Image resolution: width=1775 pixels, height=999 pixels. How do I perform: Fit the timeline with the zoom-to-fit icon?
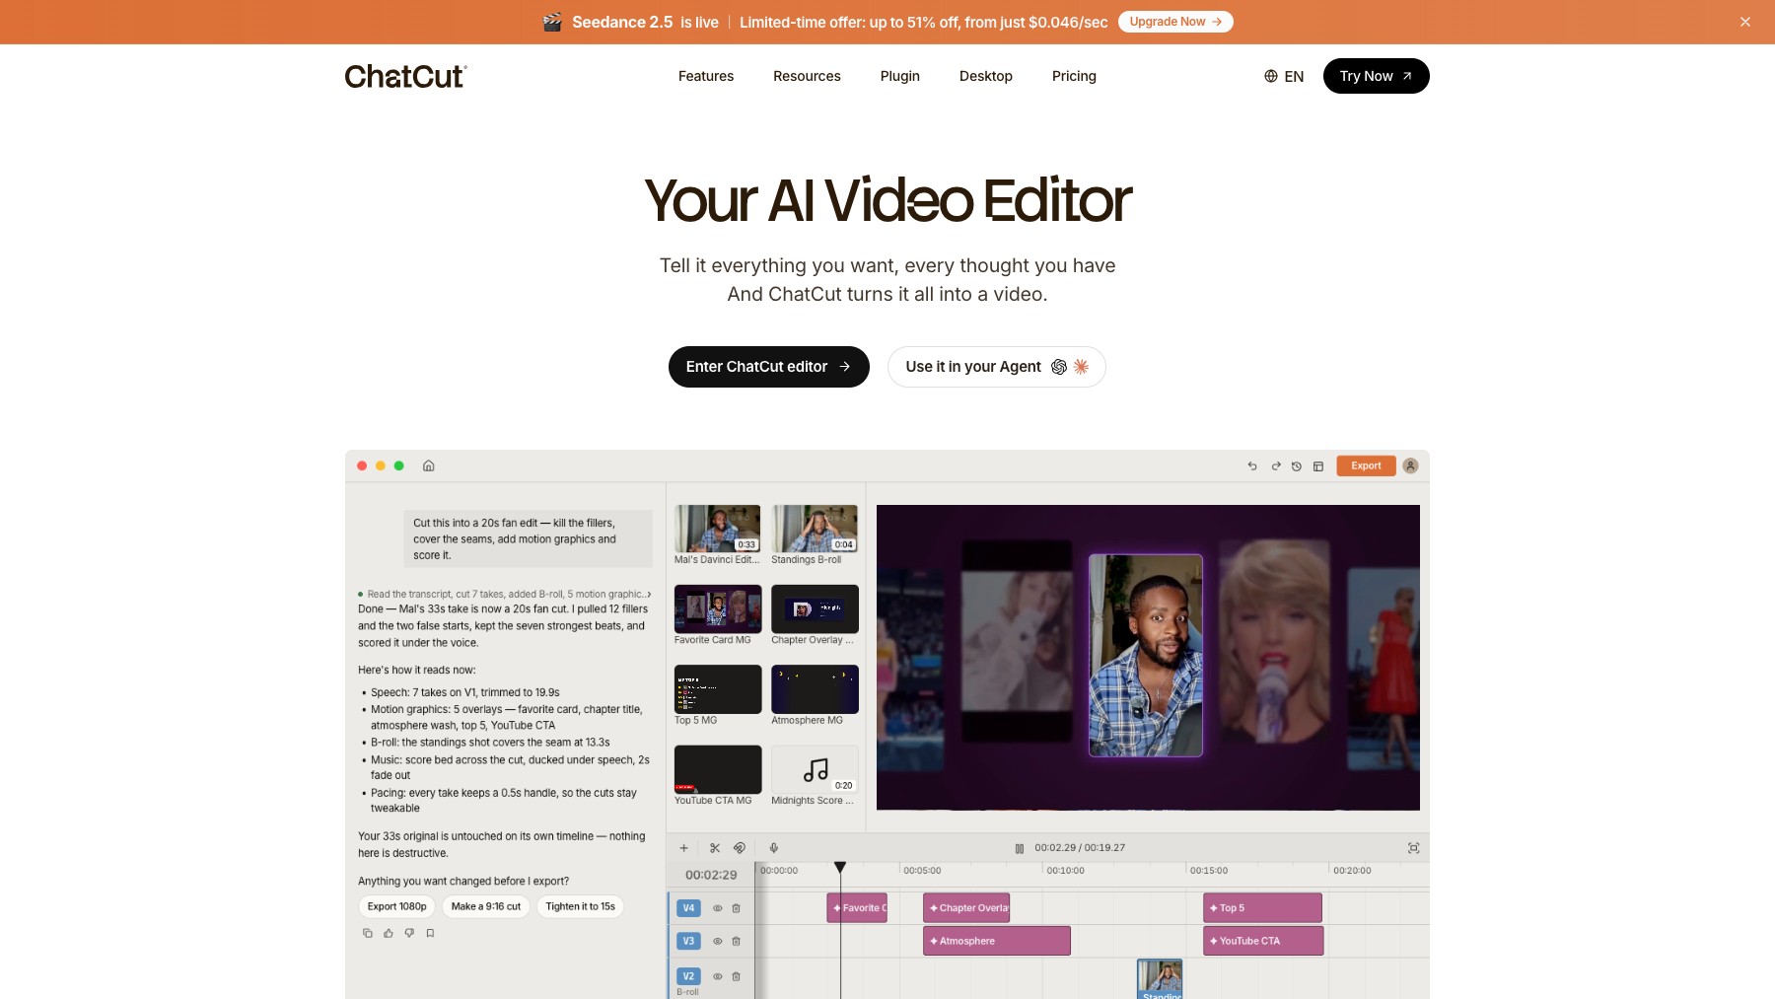[x=1413, y=848]
